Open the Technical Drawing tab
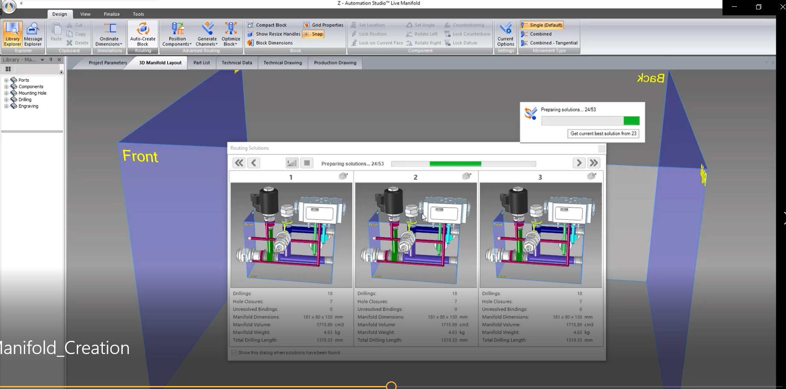The width and height of the screenshot is (786, 389). point(283,63)
